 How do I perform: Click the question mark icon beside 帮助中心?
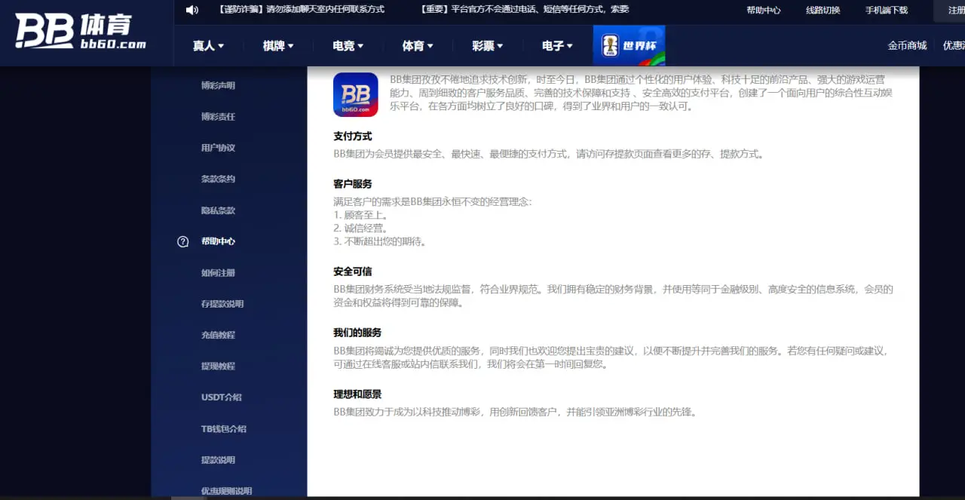[182, 241]
